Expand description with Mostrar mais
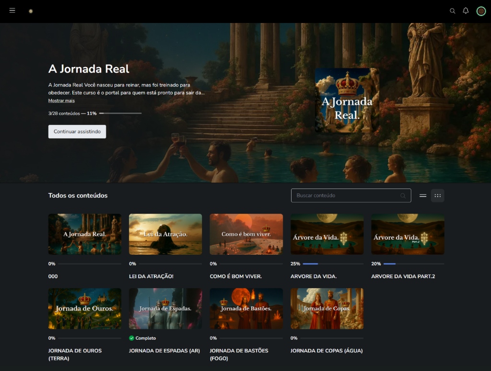491x371 pixels. click(61, 101)
